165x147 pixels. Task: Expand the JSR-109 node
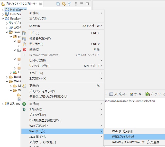(3, 104)
